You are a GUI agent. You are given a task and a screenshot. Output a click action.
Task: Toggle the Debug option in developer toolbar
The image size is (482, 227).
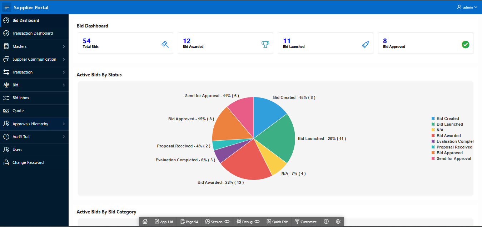[247, 222]
